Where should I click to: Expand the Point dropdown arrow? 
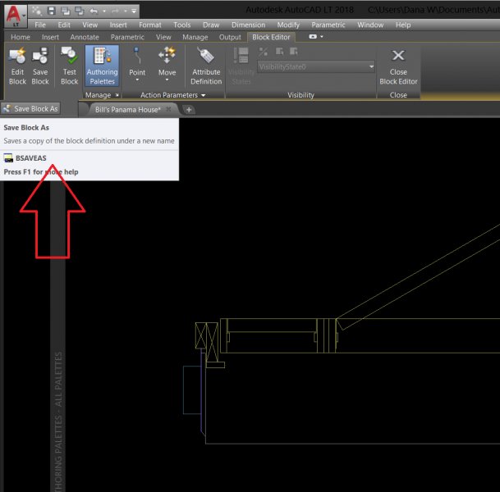(137, 81)
